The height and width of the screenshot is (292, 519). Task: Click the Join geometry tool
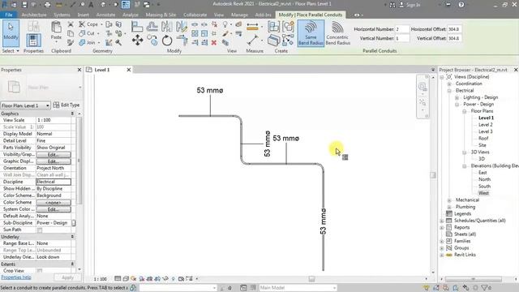88,42
